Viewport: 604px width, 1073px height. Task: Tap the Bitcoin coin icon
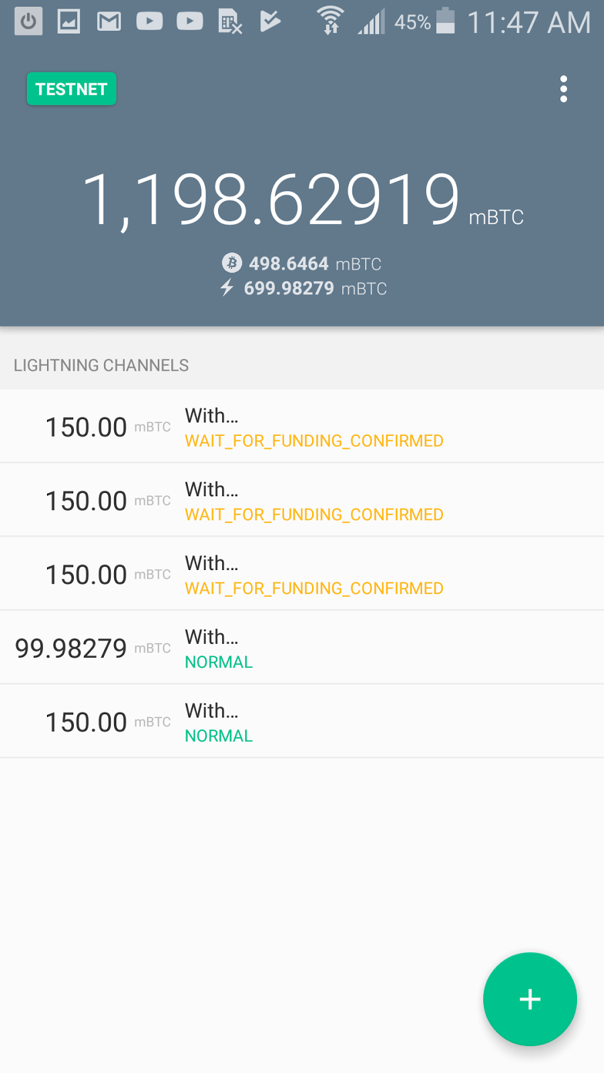(x=232, y=263)
